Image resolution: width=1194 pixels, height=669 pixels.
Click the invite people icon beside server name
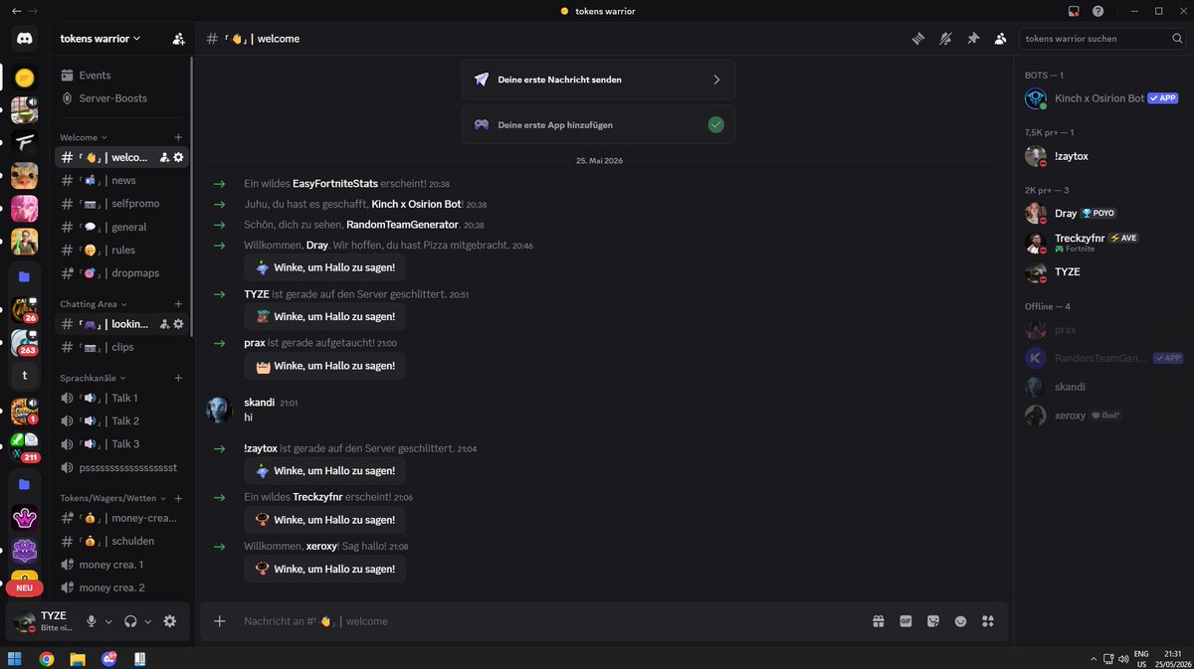click(x=178, y=39)
